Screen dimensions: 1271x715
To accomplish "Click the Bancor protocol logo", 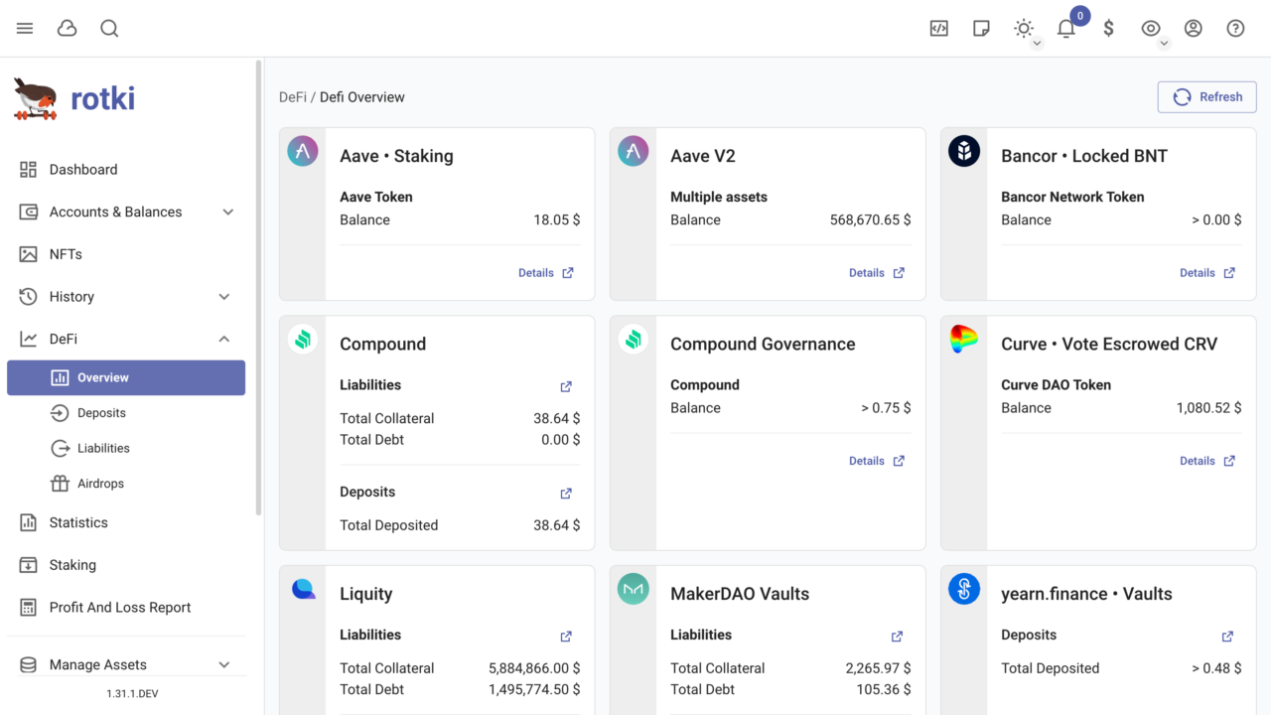I will pos(964,151).
